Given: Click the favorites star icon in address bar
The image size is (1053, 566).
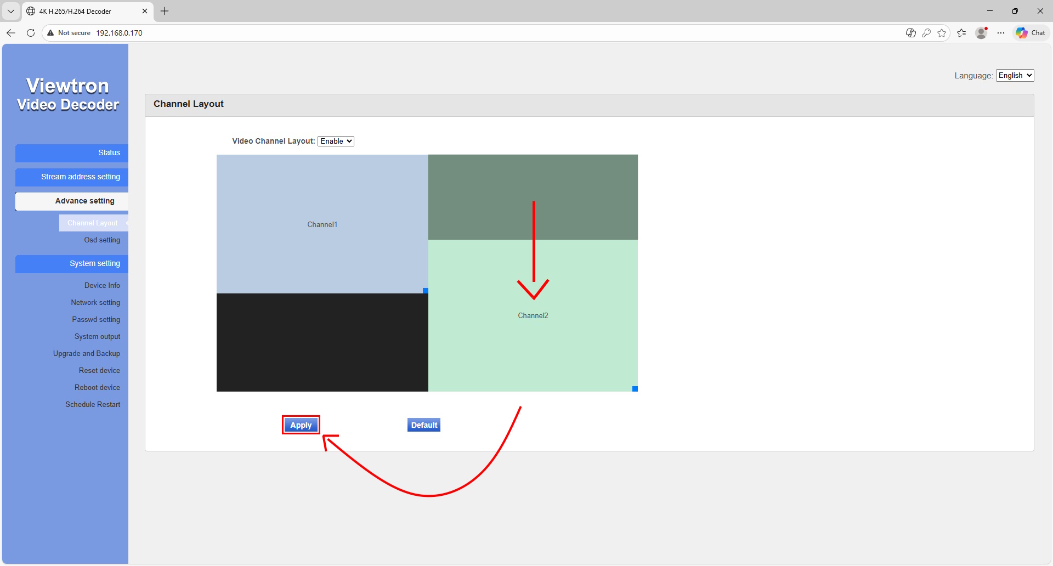Looking at the screenshot, I should pos(942,33).
